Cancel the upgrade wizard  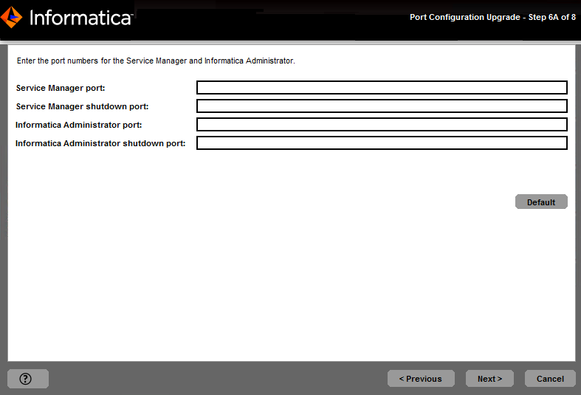pos(550,379)
